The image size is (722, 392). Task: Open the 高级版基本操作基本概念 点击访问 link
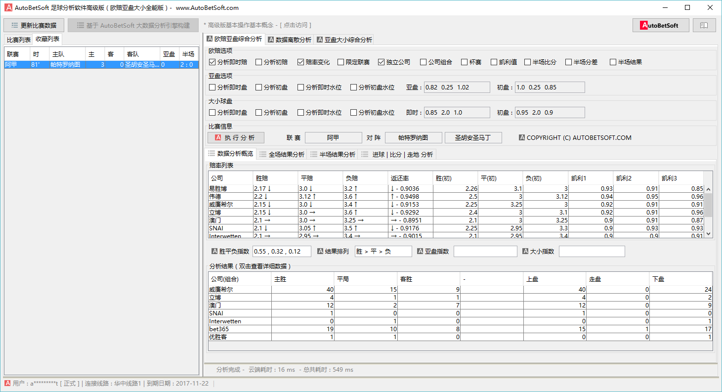(257, 25)
